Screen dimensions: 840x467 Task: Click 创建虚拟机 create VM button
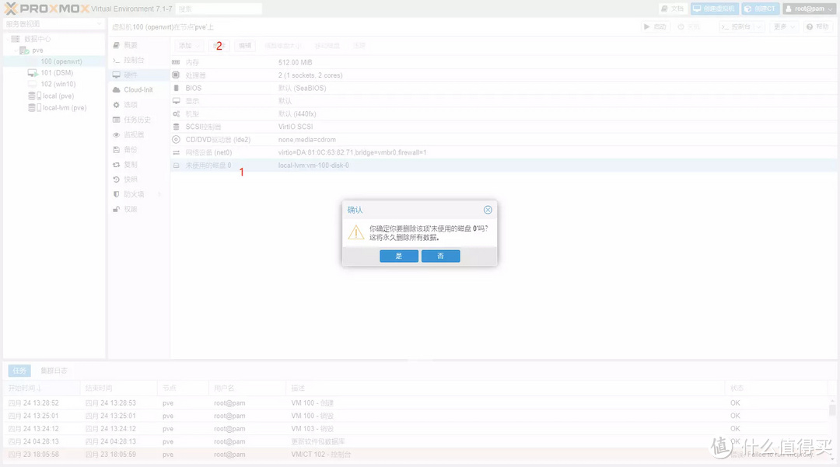[x=714, y=9]
